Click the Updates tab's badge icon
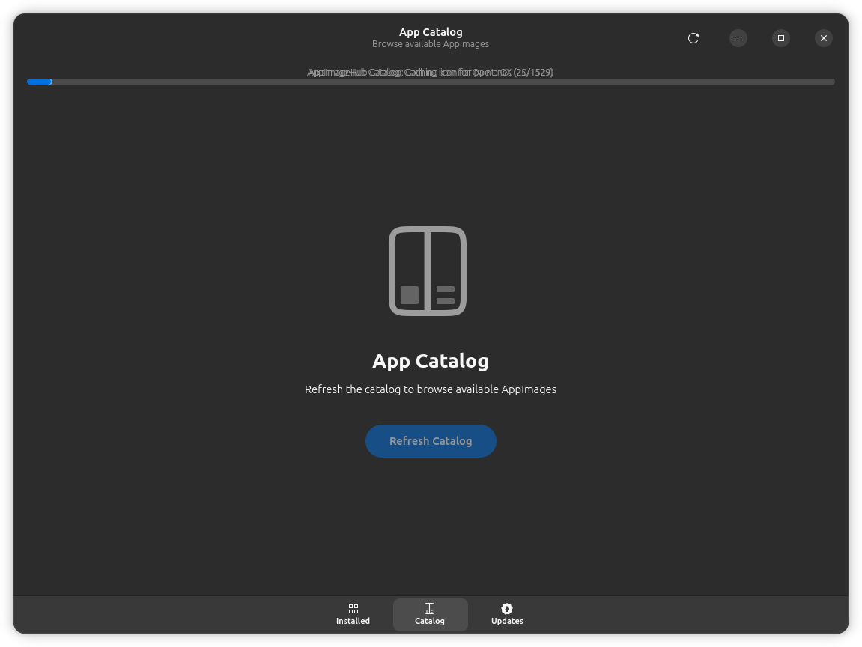 [507, 609]
